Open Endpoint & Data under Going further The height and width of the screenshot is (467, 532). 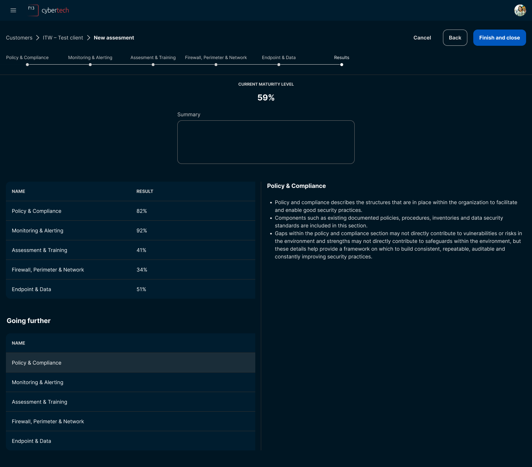pos(130,441)
